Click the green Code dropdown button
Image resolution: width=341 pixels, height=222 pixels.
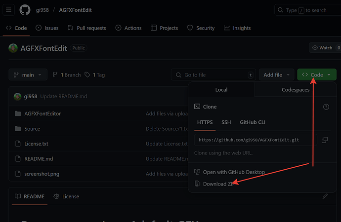[317, 75]
